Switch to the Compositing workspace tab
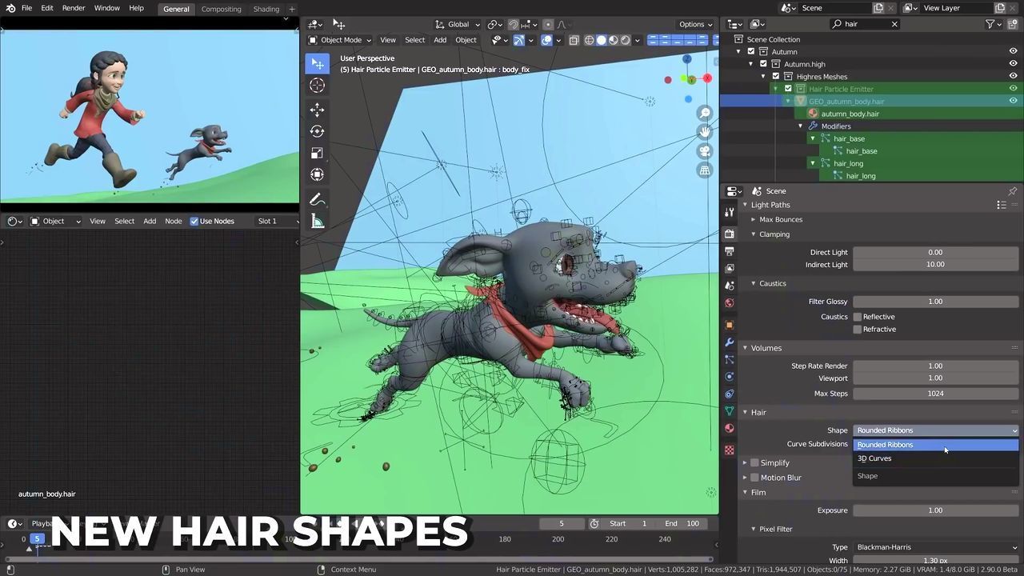 (221, 9)
